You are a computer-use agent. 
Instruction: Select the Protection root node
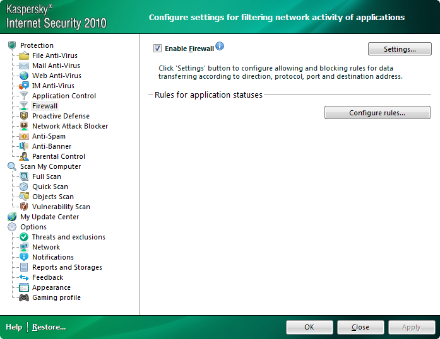(37, 45)
